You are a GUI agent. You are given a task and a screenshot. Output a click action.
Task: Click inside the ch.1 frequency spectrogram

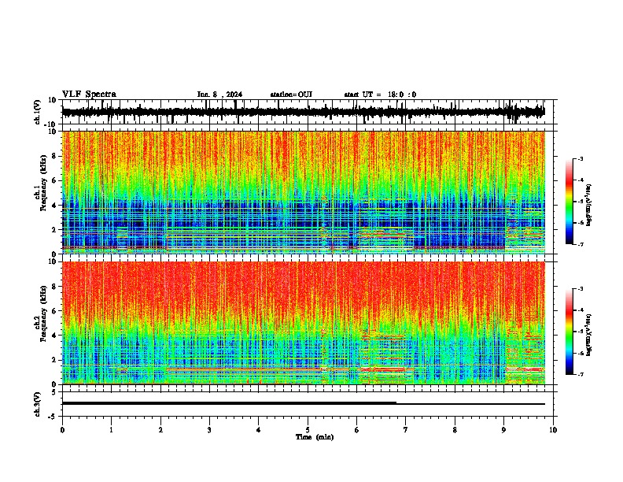tap(304, 192)
